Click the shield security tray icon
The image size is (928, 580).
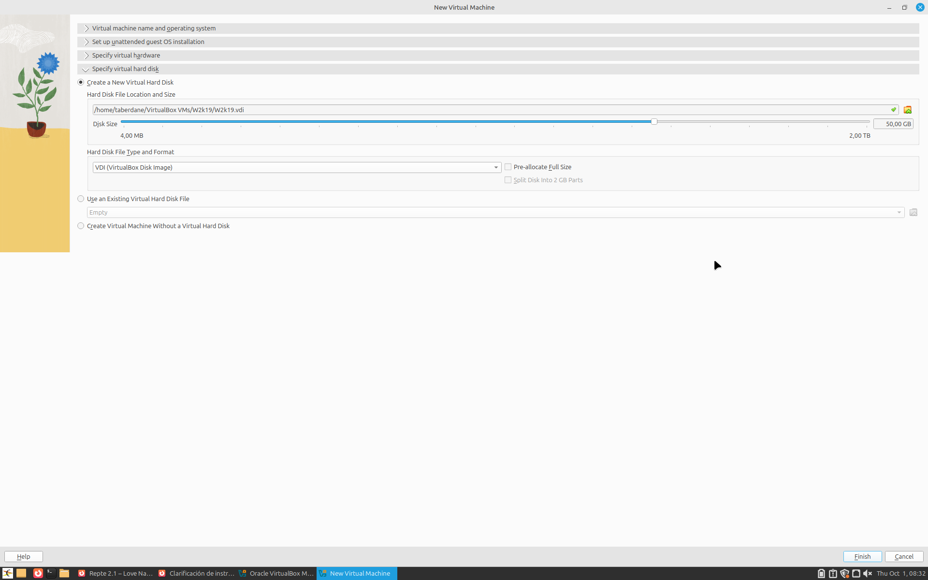click(x=844, y=573)
